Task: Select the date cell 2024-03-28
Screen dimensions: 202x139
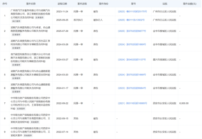Action: tap(62, 44)
